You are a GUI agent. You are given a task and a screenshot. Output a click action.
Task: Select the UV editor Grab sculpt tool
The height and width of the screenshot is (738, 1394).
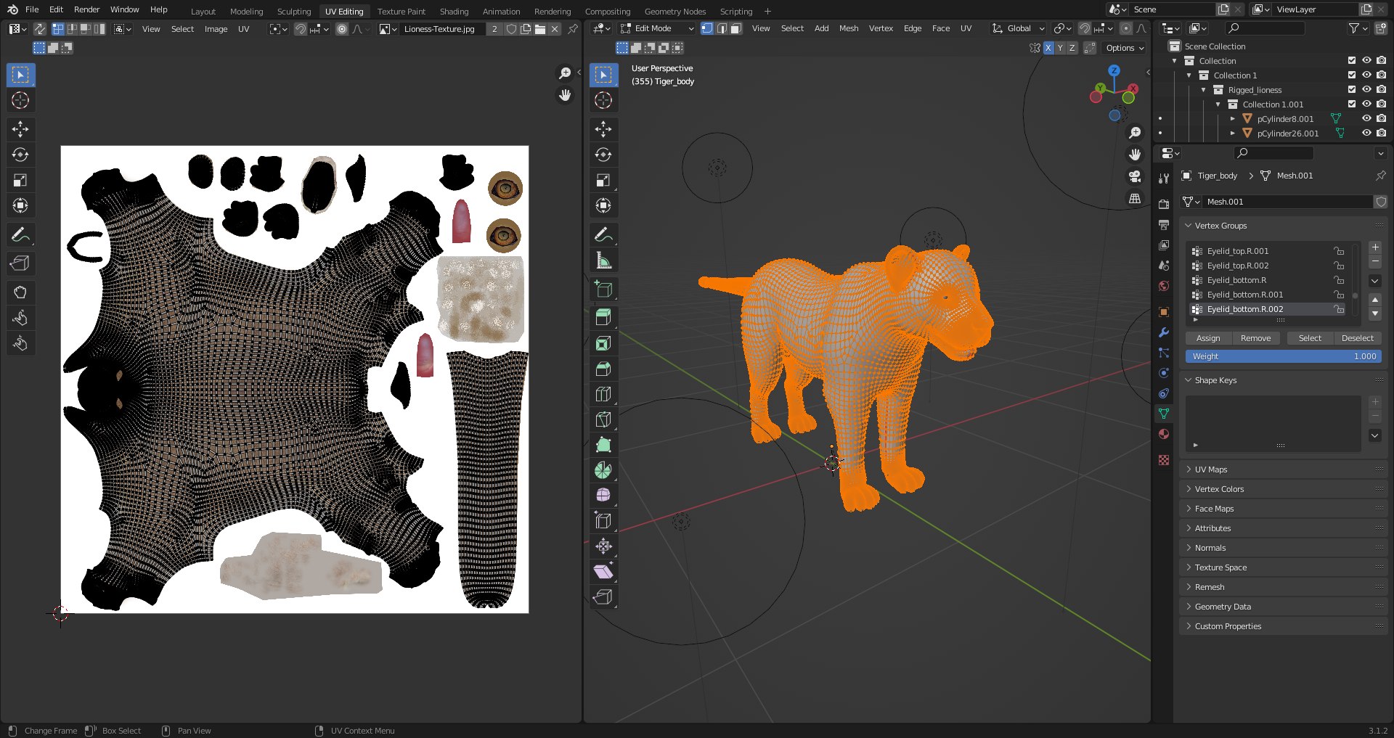coord(20,292)
